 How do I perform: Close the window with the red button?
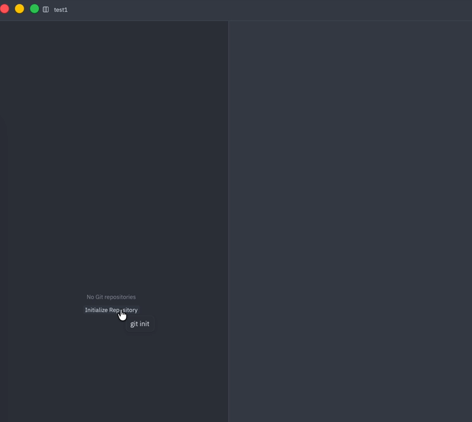[x=4, y=9]
